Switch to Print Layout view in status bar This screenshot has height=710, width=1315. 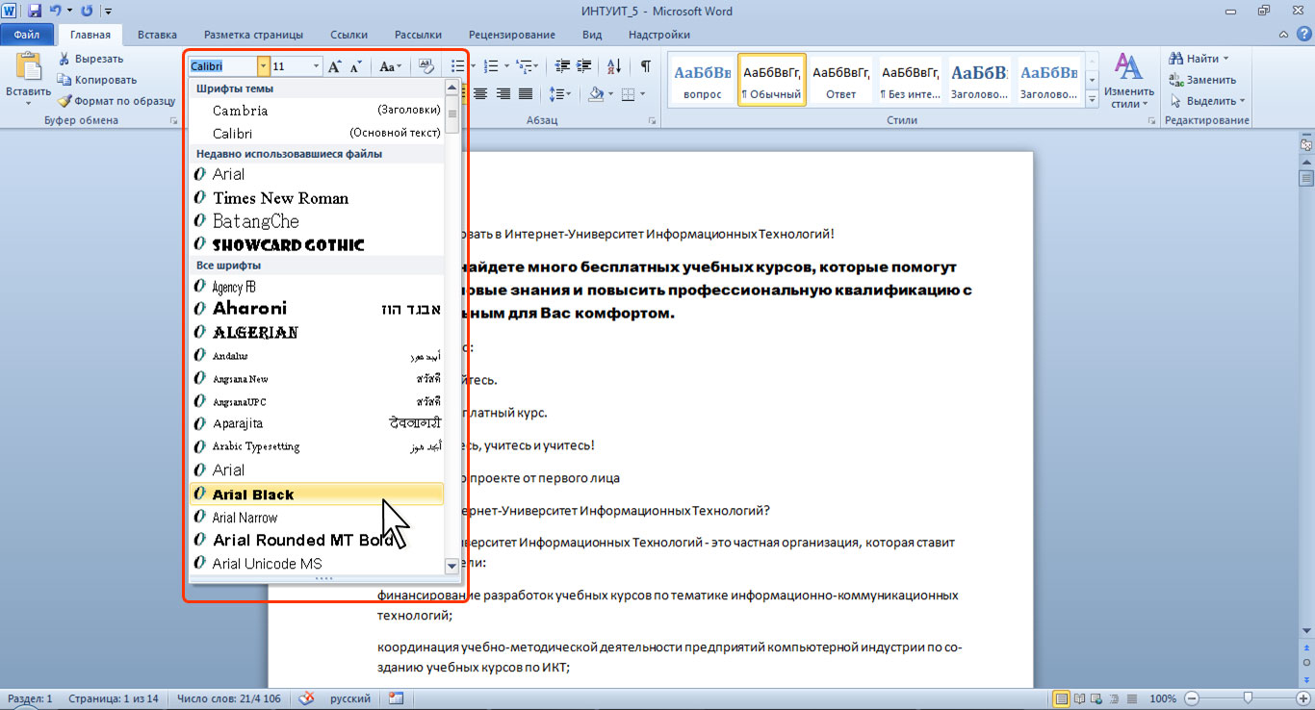point(1062,698)
